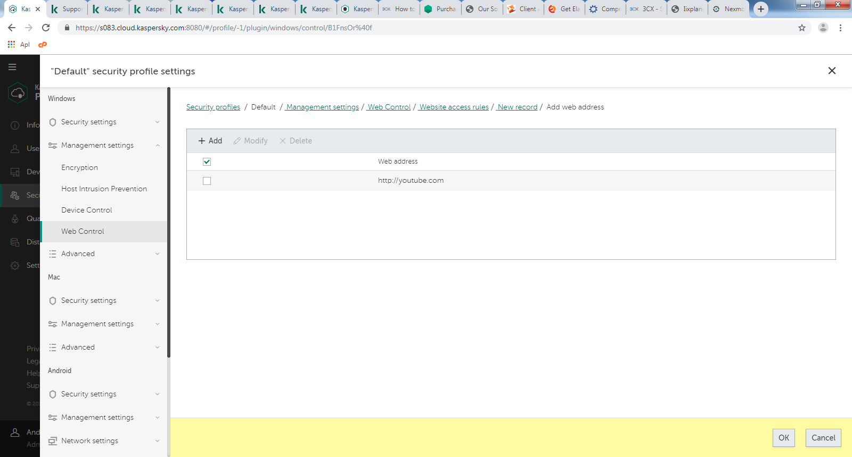This screenshot has height=457, width=852.
Task: Expand Mac Management settings
Action: point(158,324)
